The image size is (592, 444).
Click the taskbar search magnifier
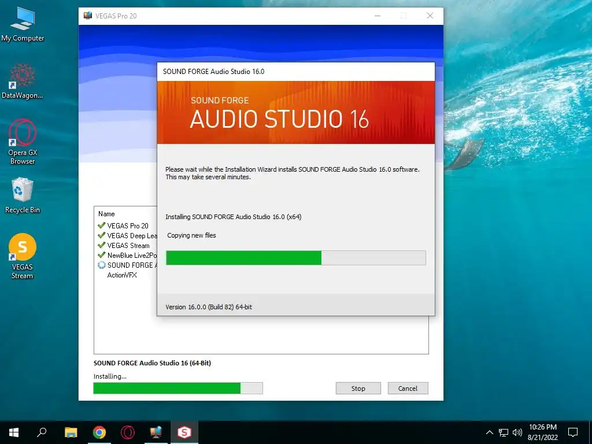point(42,432)
